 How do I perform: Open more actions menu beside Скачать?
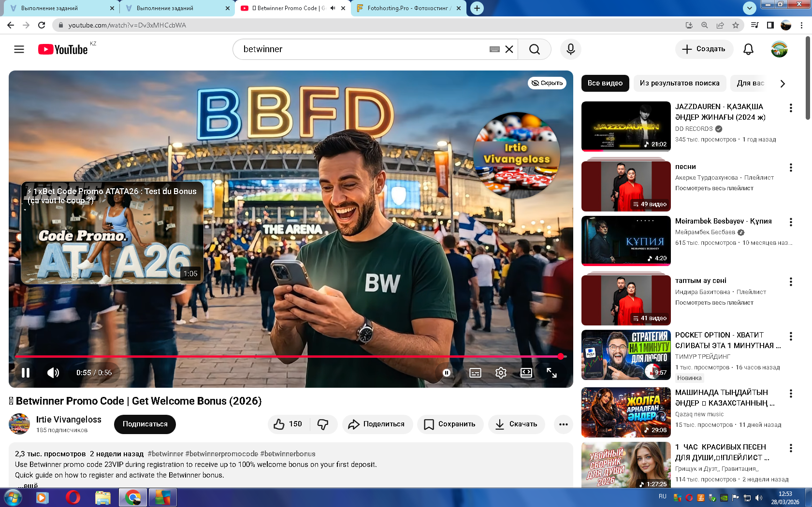[x=563, y=424]
